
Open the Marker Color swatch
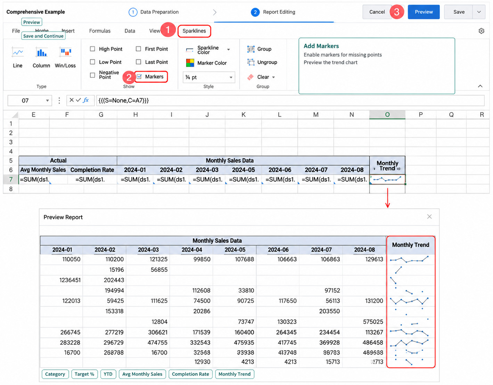coord(190,63)
